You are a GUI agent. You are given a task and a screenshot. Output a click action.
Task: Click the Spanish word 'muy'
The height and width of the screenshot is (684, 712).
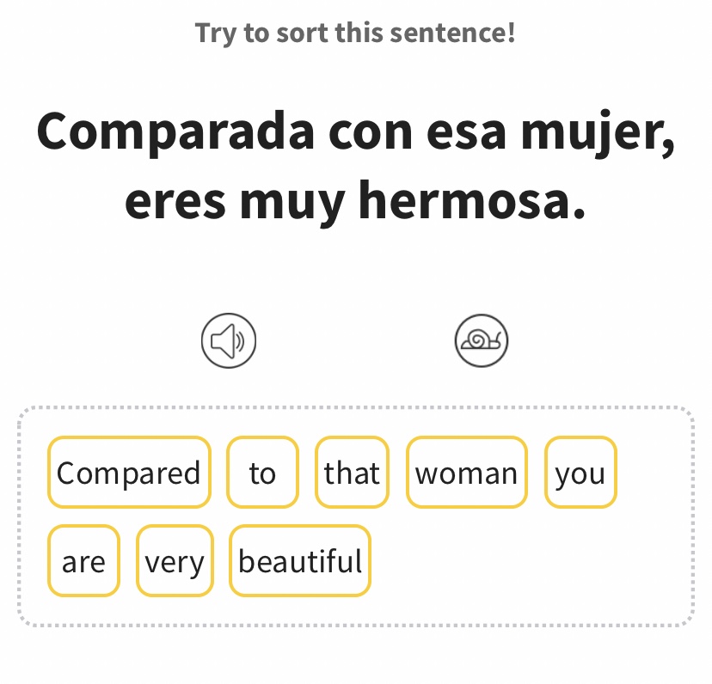[x=291, y=200]
